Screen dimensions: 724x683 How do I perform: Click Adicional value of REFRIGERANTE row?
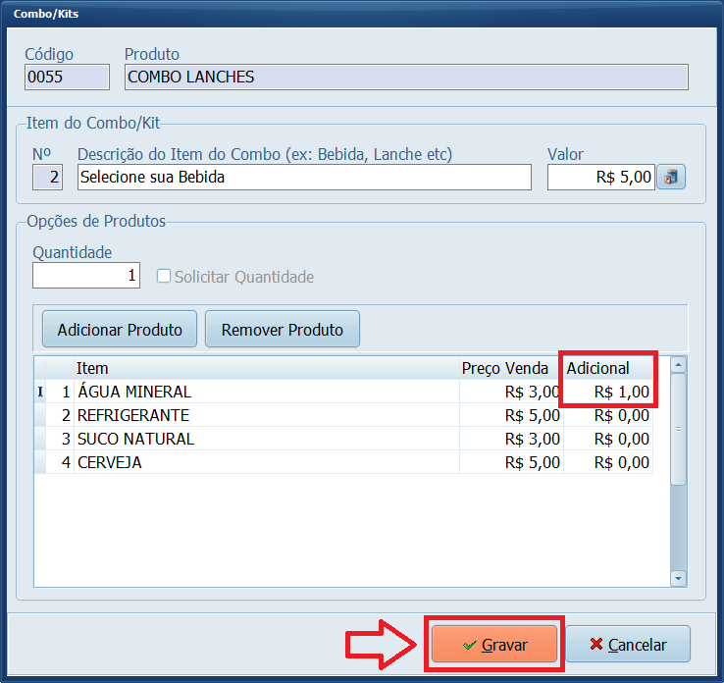click(x=608, y=415)
